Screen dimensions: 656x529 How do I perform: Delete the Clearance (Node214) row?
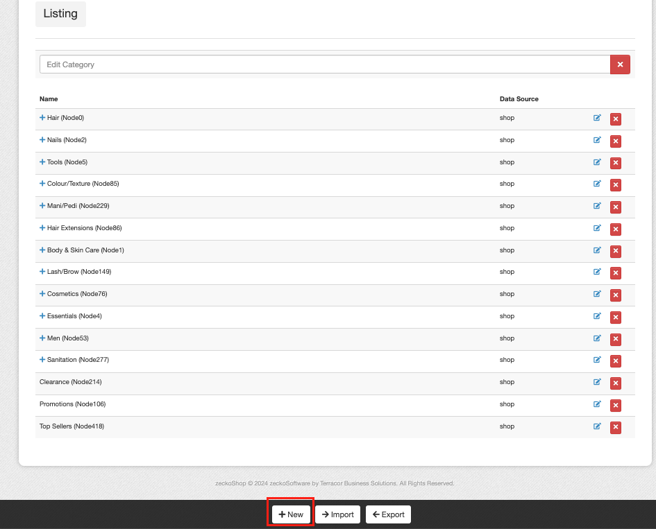click(616, 383)
